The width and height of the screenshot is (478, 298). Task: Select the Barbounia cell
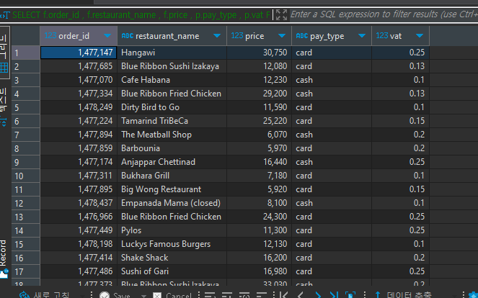(172, 148)
